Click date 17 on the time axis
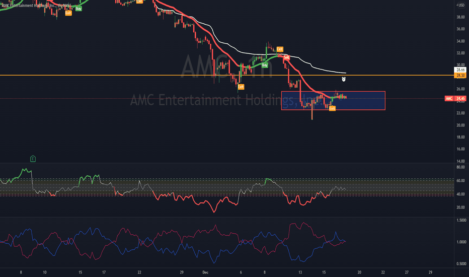The height and width of the screenshot is (277, 469). [x=104, y=272]
